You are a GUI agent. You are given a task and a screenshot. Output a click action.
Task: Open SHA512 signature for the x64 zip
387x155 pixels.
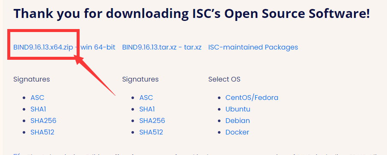tap(42, 132)
